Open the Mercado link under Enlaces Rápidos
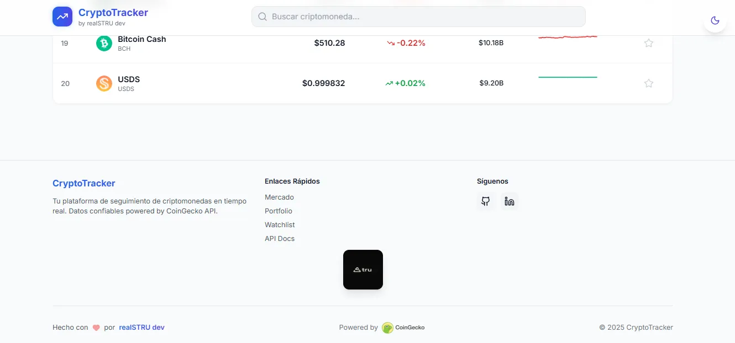The height and width of the screenshot is (343, 735). coord(279,197)
